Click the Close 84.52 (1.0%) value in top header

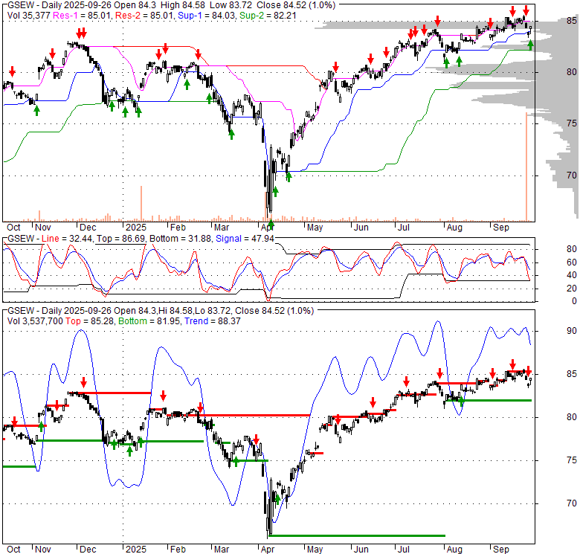click(296, 5)
